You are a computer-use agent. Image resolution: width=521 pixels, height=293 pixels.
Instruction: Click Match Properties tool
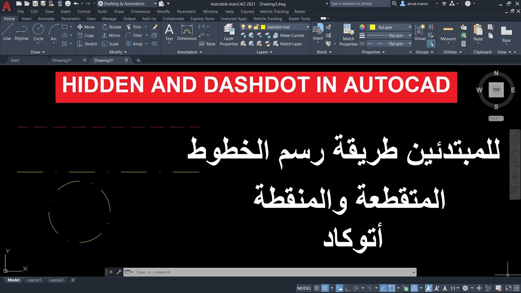[x=348, y=35]
